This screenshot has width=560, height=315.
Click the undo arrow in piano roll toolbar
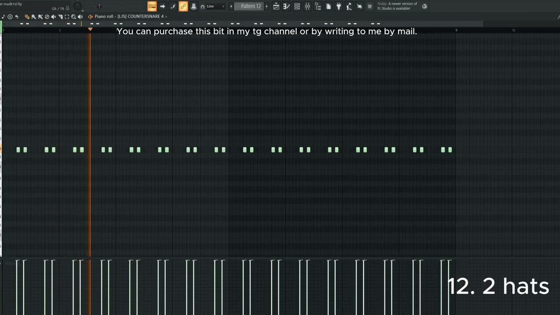point(17,17)
